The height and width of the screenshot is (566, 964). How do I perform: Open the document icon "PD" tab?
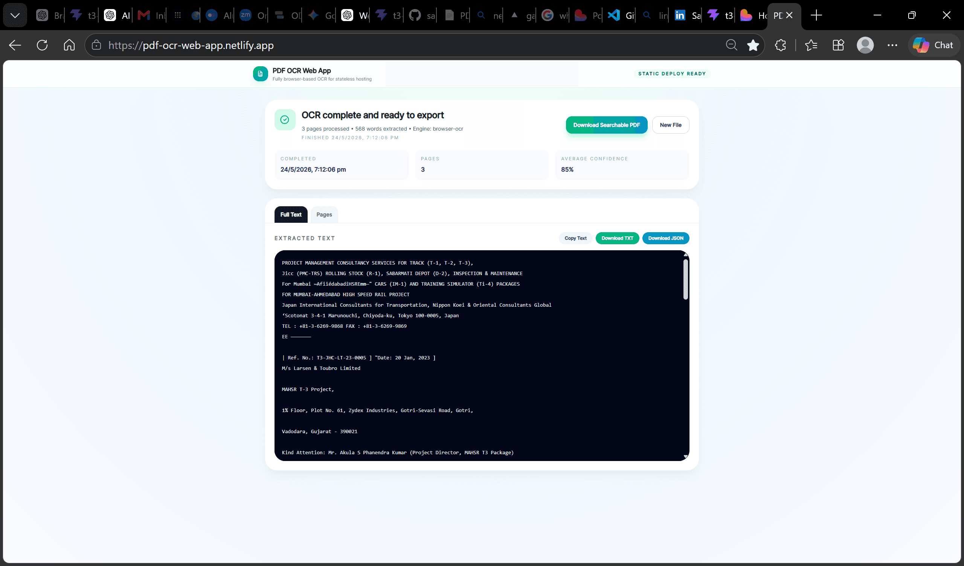456,15
